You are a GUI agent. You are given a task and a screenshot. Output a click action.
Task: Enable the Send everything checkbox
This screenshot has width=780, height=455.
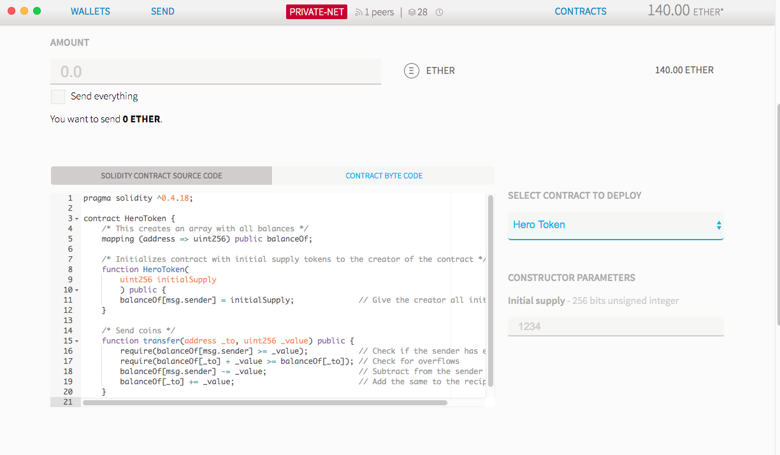(x=58, y=97)
